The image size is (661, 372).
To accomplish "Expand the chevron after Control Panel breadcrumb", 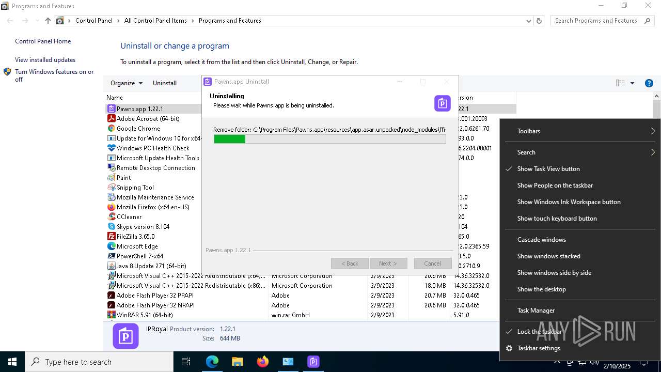I will (x=118, y=21).
